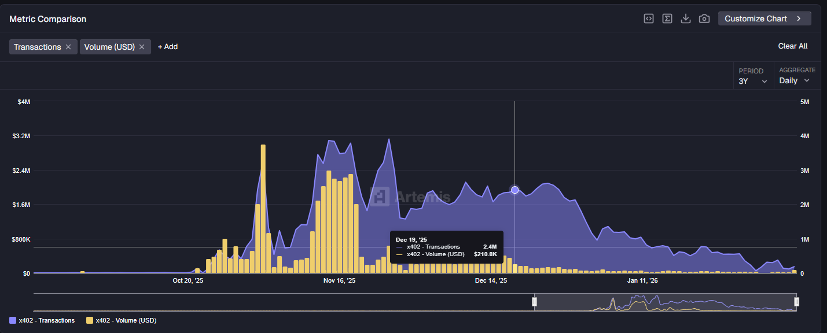This screenshot has height=333, width=827.
Task: Open the summary/sigma stats icon
Action: [x=667, y=18]
